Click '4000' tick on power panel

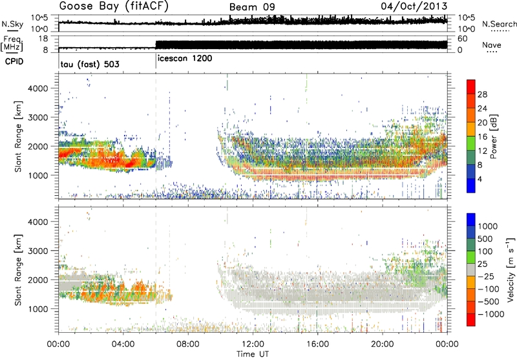click(x=38, y=89)
